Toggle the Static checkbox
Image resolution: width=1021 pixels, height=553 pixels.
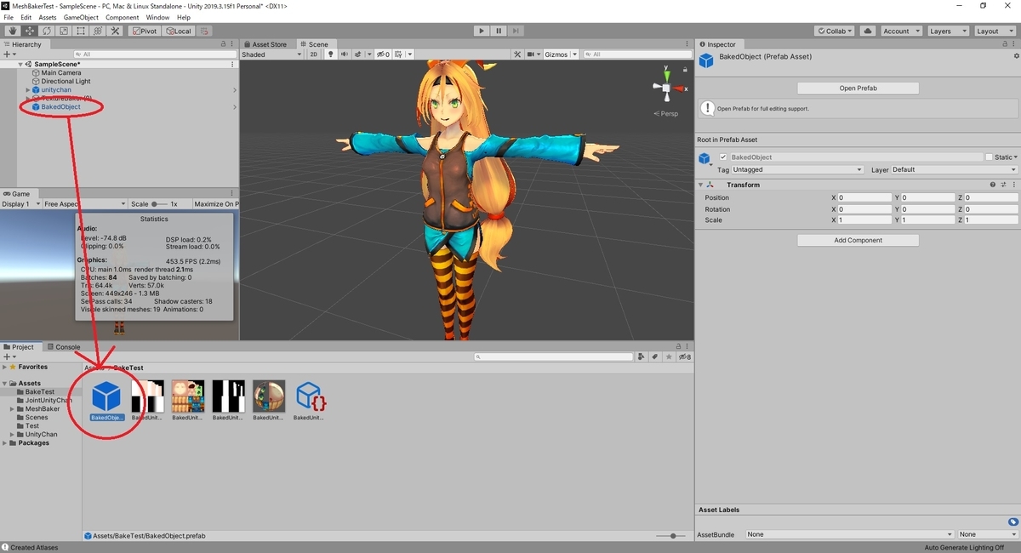coord(990,157)
